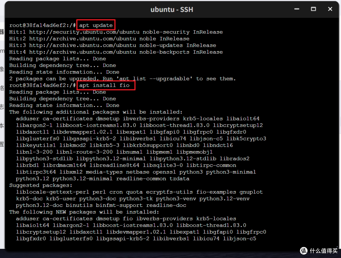
Task: Click the line starting with 'libargon2-1 libboost-iostreams1.83.0'
Action: 140,125
